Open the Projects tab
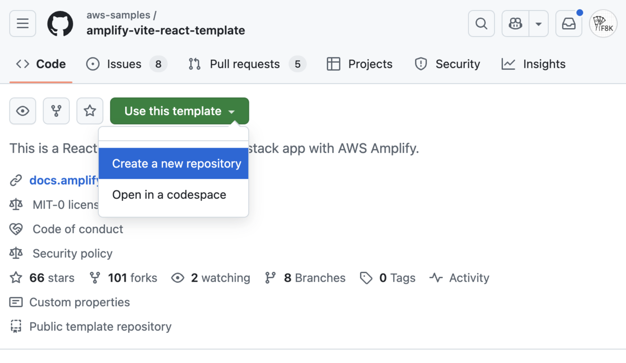 tap(359, 64)
